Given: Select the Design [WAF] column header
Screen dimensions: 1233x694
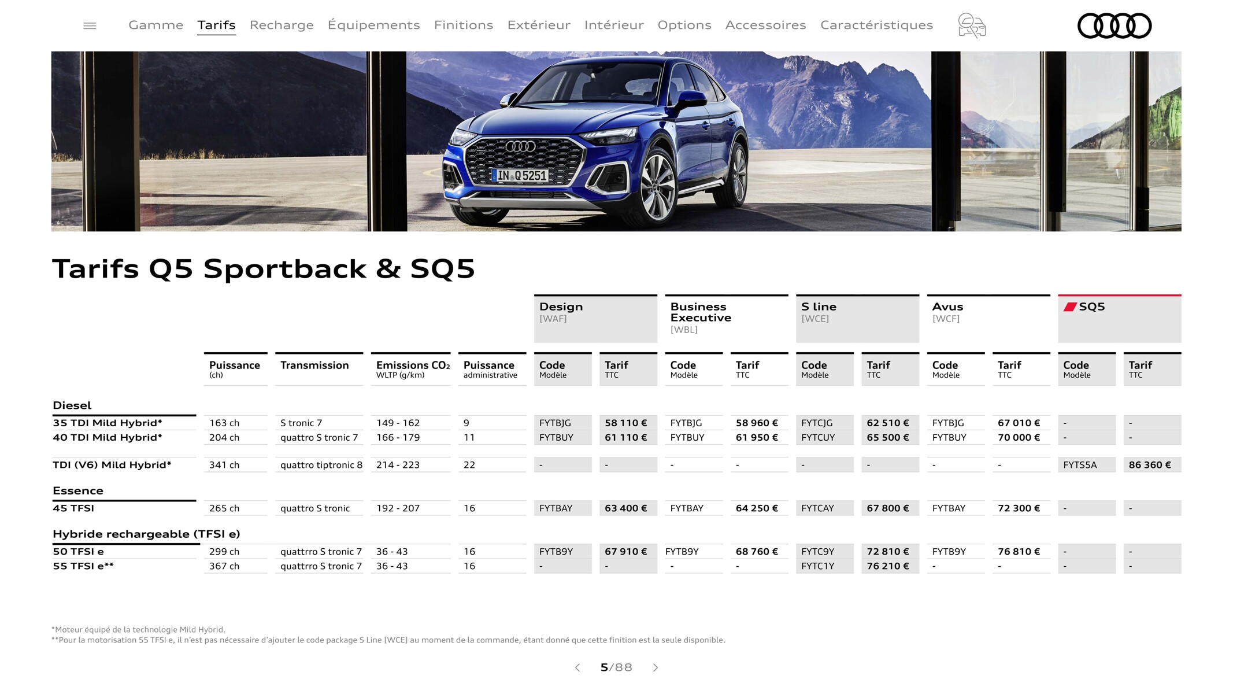Looking at the screenshot, I should coord(595,319).
